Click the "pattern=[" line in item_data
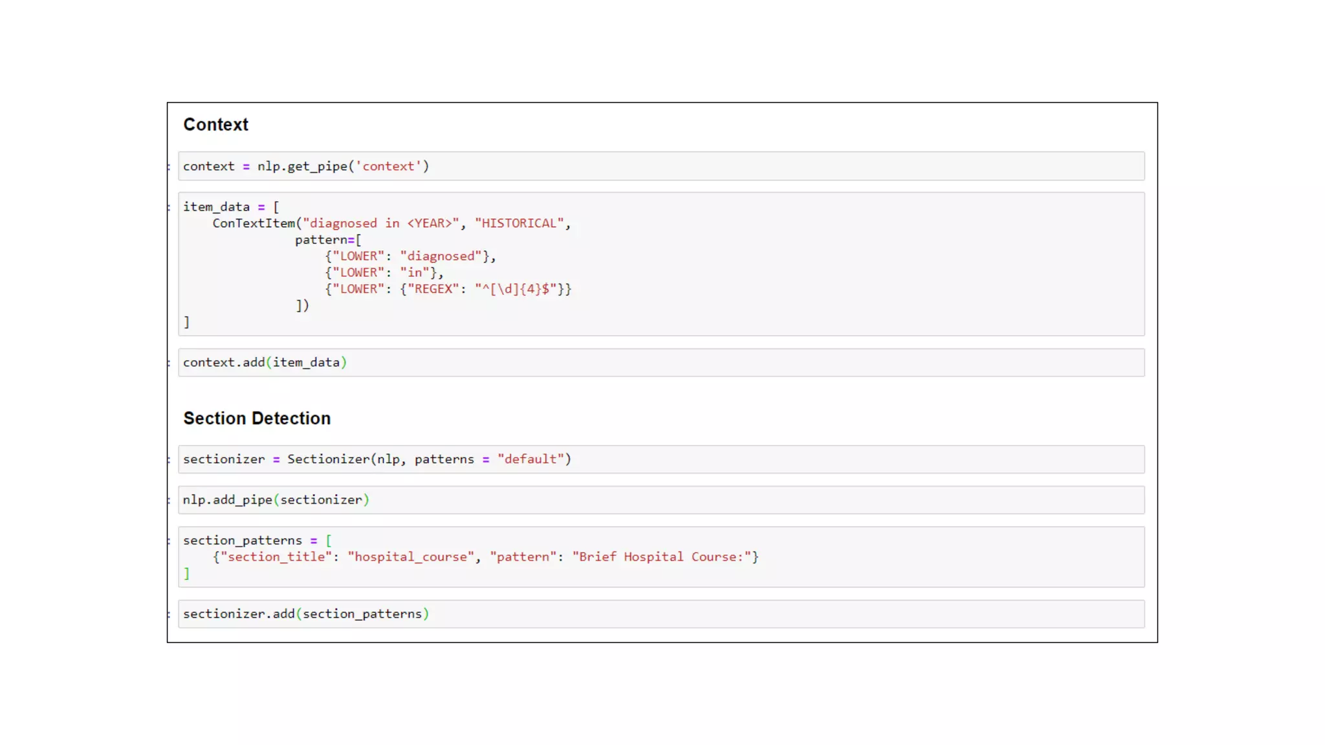 click(x=328, y=240)
